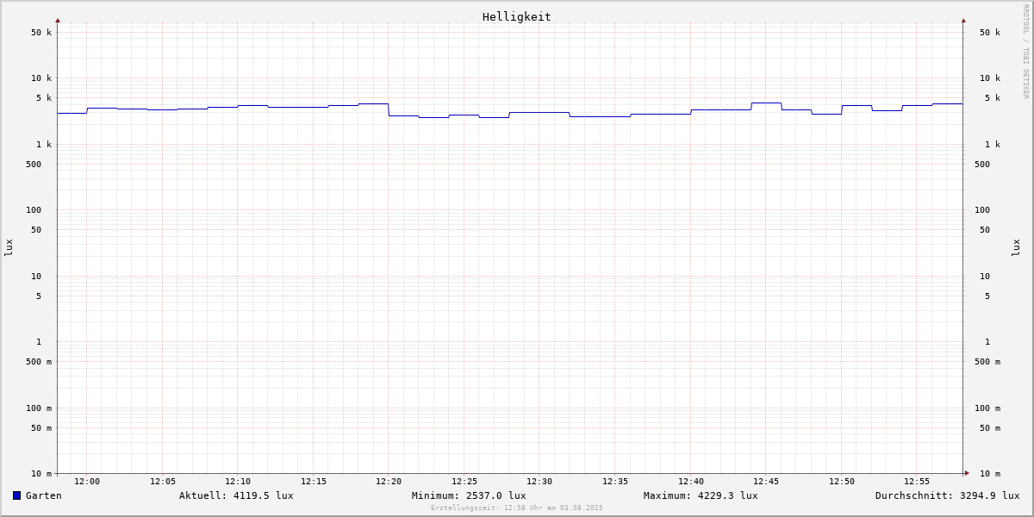Image resolution: width=1034 pixels, height=517 pixels.
Task: Click the 12:35 time axis label
Action: [615, 482]
